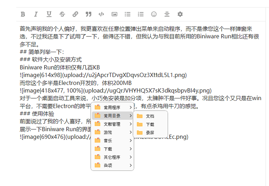Toggle bold formatting in the editor toolbar
This screenshot has width=269, height=186.
tap(23, 14)
